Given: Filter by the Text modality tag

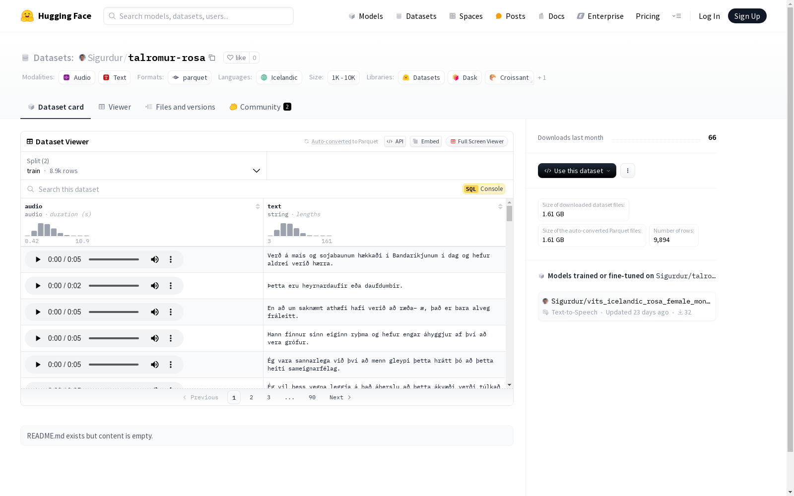Looking at the screenshot, I should click(x=115, y=77).
